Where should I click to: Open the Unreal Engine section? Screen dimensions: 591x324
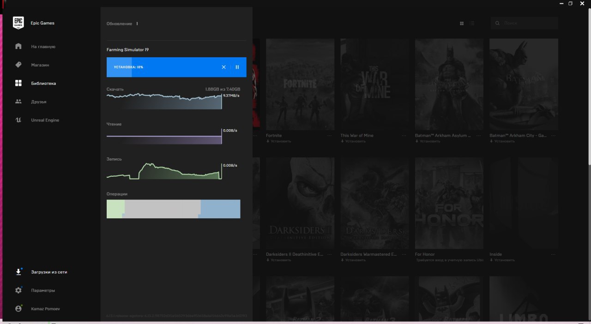[x=45, y=120]
